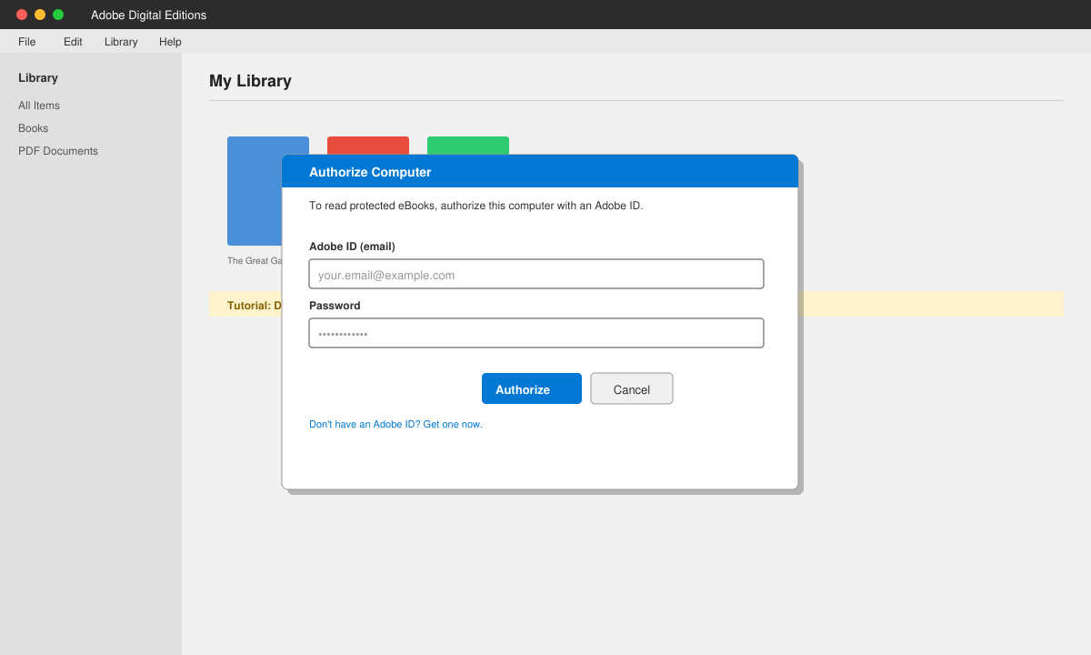Click the Password input field
Image resolution: width=1091 pixels, height=655 pixels.
pyautogui.click(x=536, y=333)
